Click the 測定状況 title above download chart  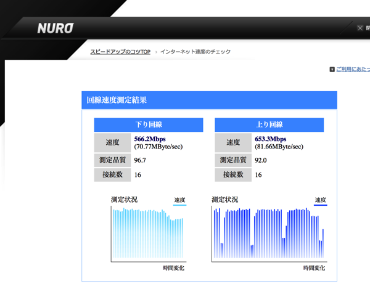coord(125,200)
